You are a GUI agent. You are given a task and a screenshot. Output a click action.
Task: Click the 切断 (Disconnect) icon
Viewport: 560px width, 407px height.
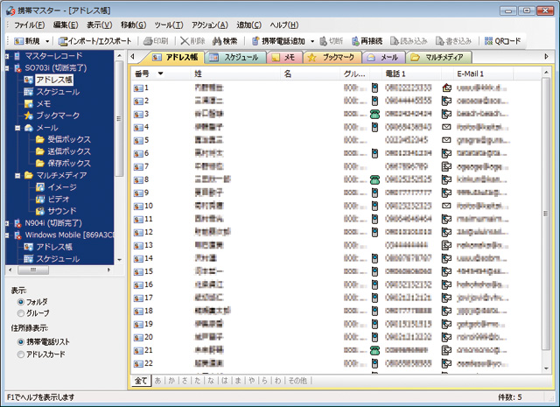coord(323,41)
